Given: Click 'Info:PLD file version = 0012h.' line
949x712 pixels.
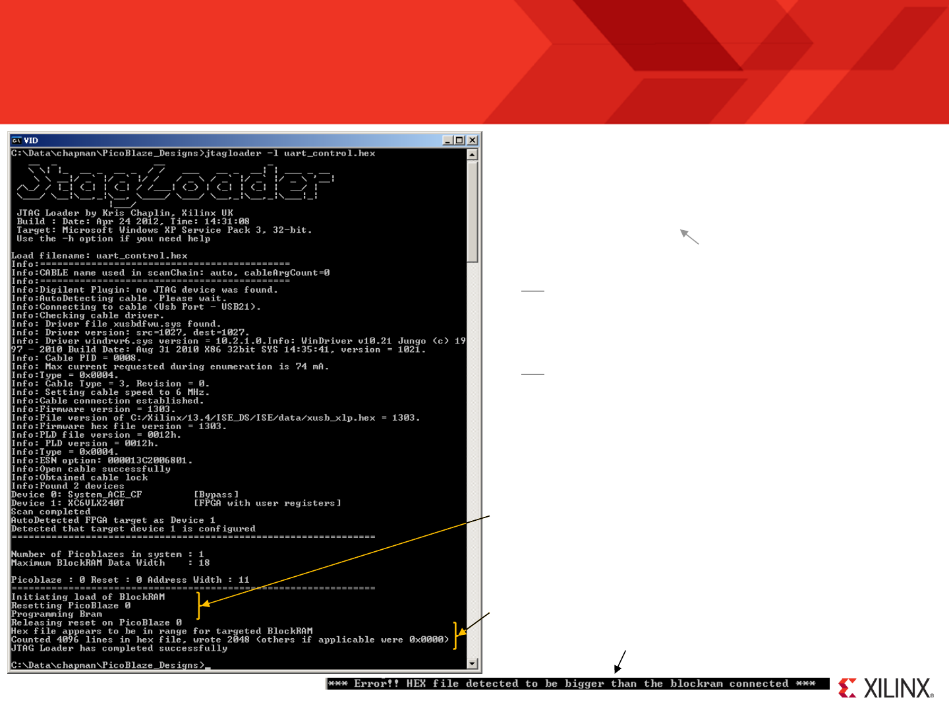Looking at the screenshot, I should tap(96, 435).
